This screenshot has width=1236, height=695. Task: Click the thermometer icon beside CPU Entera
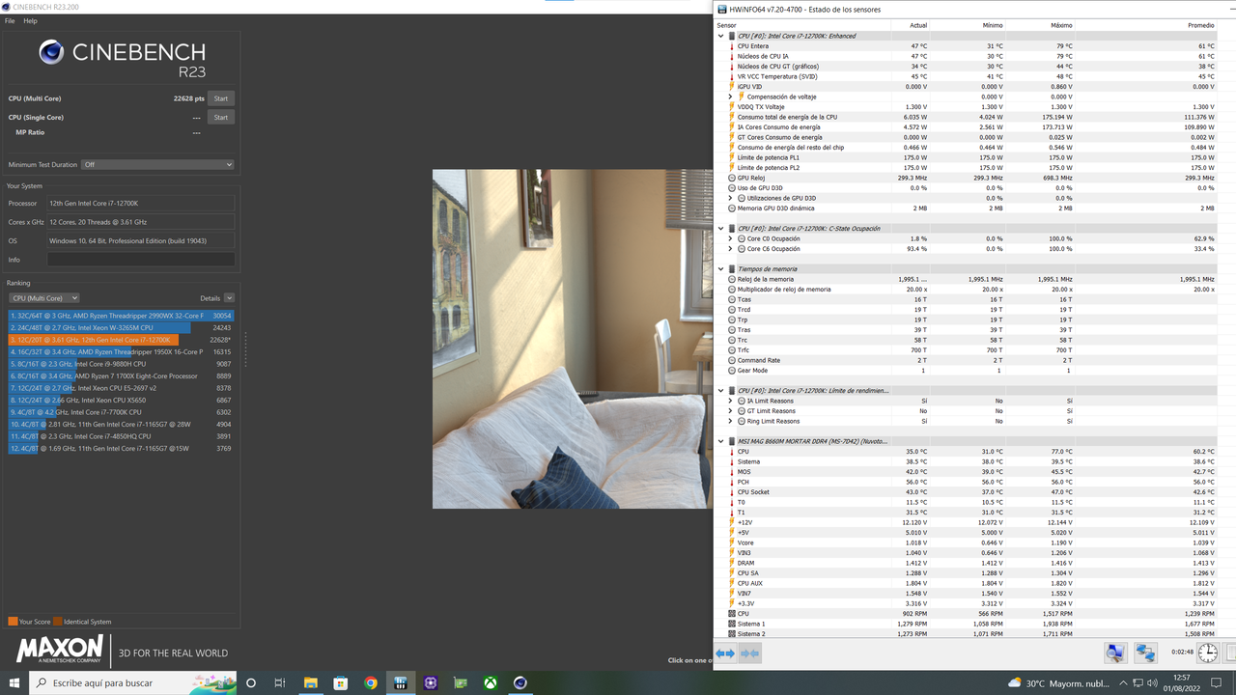(731, 46)
